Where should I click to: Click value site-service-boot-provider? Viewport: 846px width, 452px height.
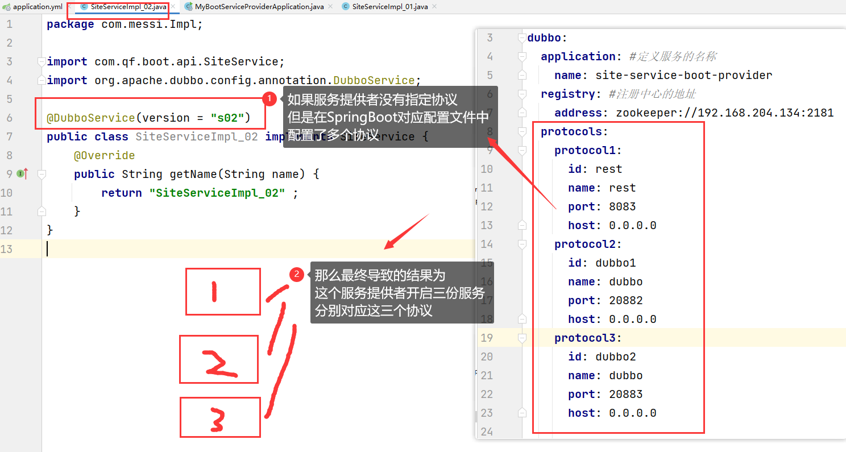pyautogui.click(x=684, y=75)
